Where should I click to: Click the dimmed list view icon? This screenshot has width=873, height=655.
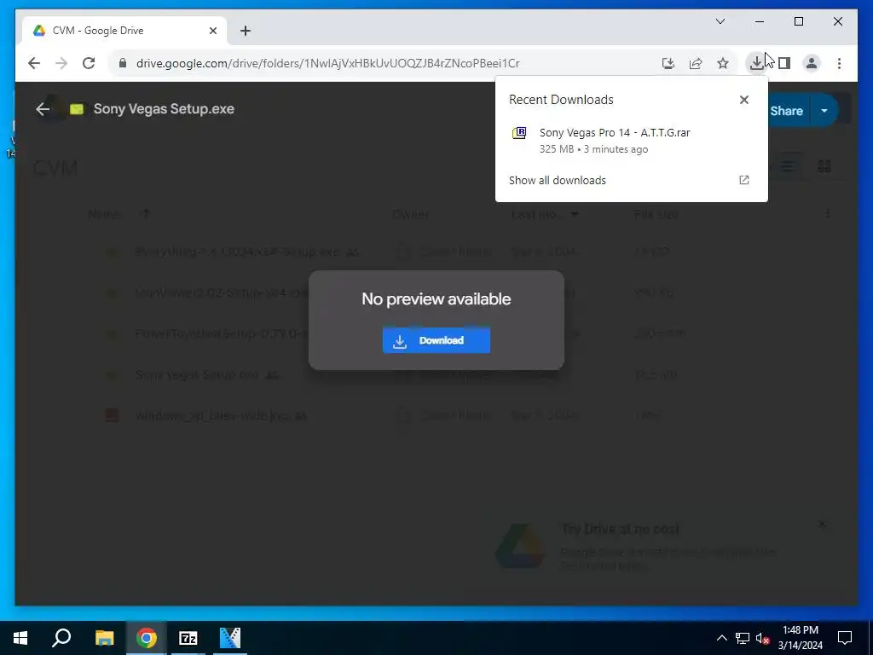pos(786,166)
